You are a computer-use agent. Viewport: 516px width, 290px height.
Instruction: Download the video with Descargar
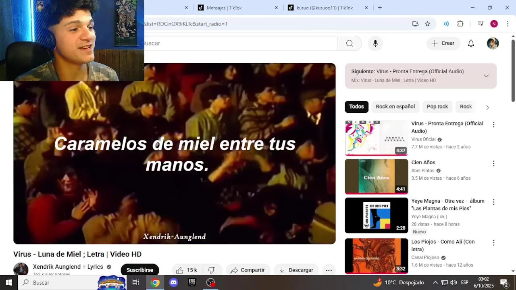point(296,270)
